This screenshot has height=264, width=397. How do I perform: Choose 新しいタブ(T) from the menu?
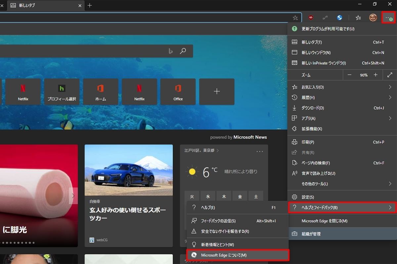[342, 42]
